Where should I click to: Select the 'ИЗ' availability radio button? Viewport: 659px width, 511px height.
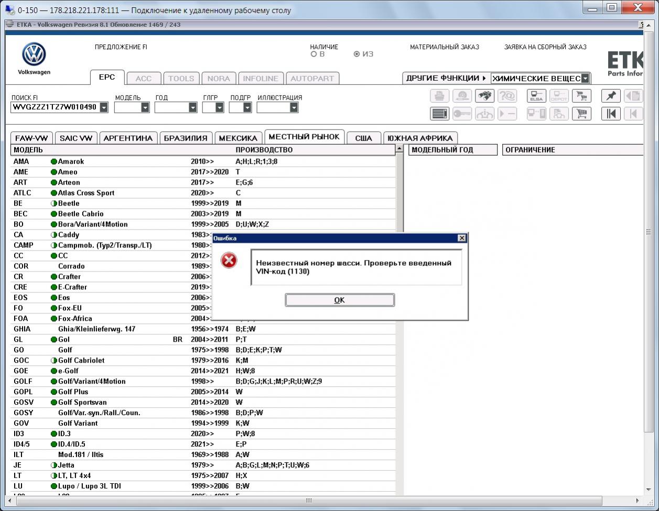coord(357,54)
